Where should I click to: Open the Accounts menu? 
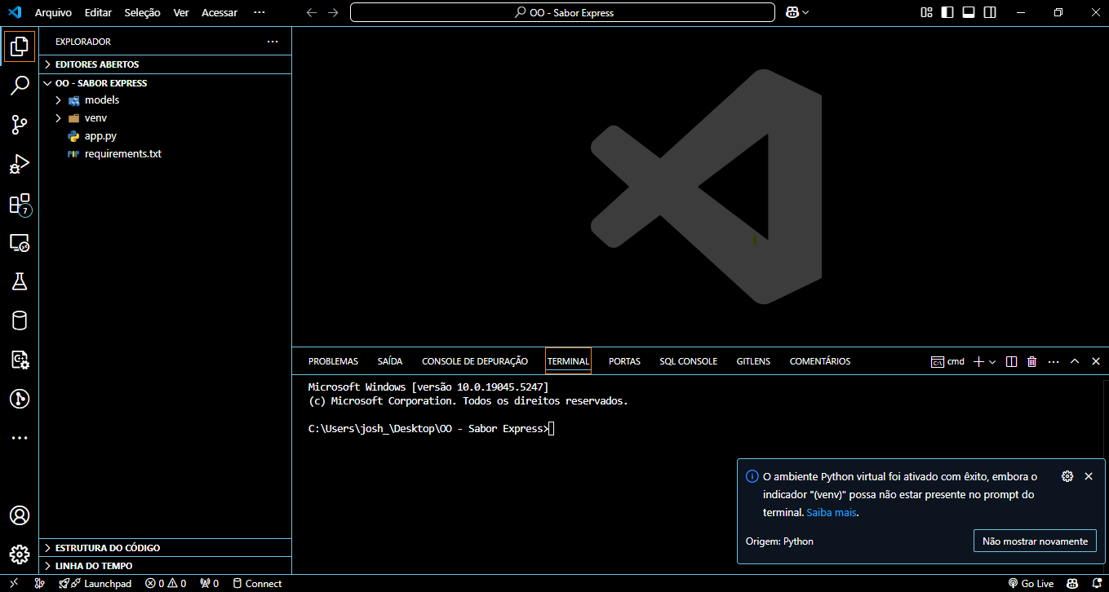[x=20, y=515]
